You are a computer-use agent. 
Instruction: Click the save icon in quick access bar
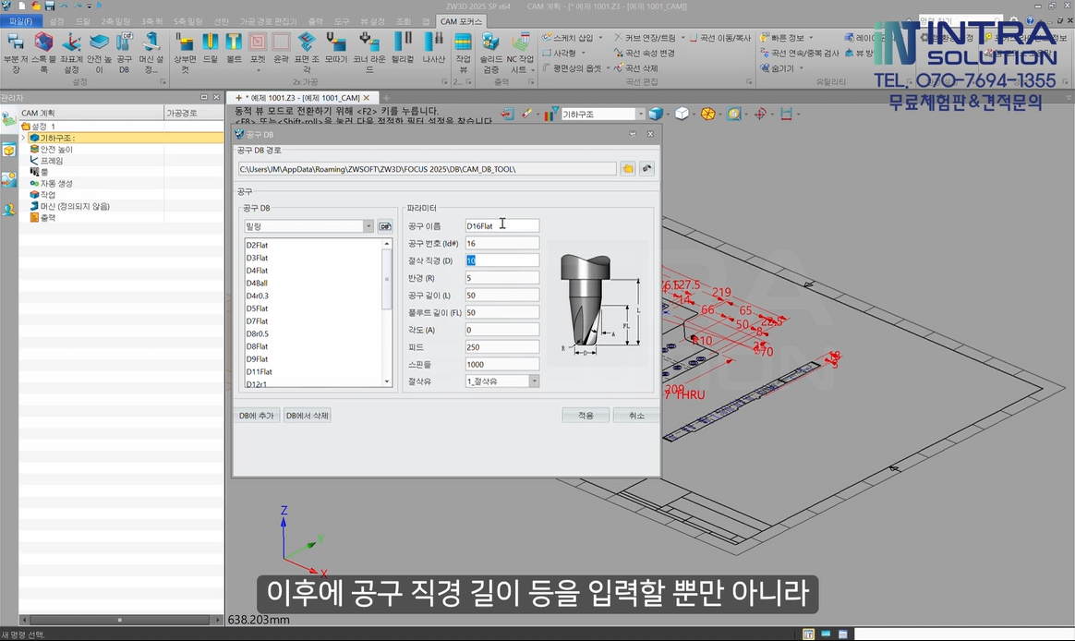tap(49, 6)
